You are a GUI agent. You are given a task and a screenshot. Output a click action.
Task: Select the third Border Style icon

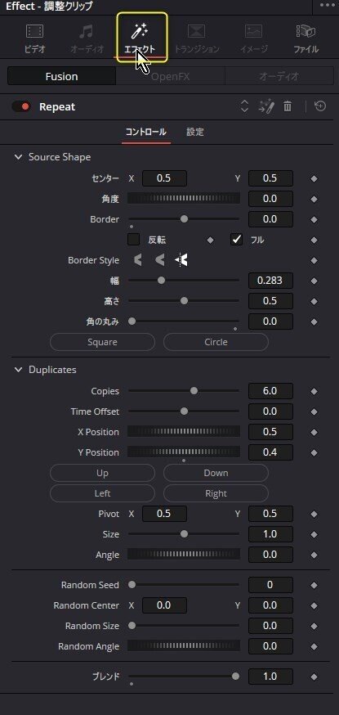coord(181,260)
